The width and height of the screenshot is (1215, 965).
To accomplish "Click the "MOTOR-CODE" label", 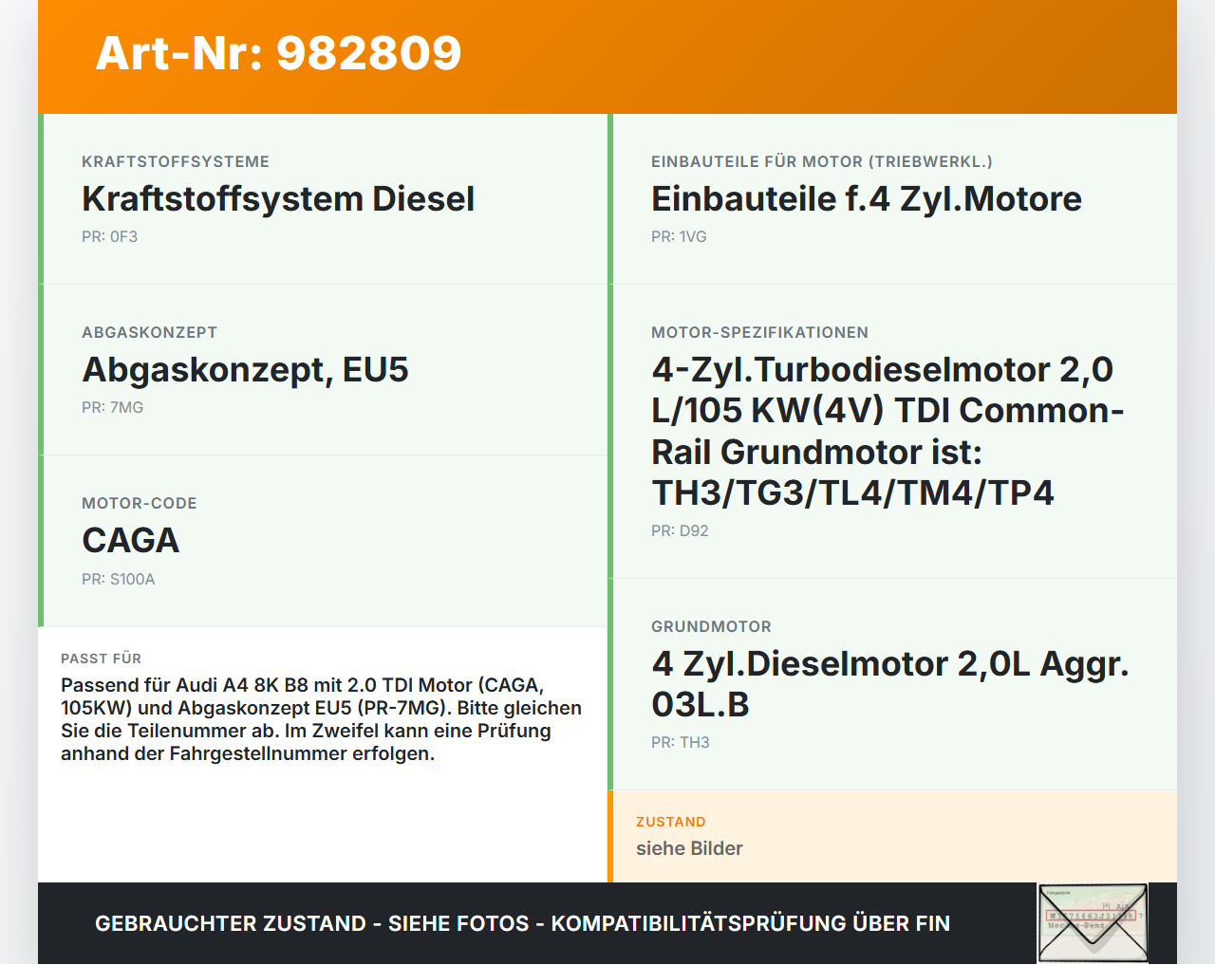I will point(139,503).
